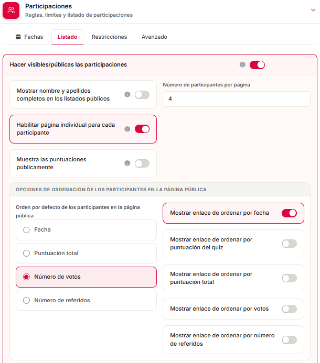Screen dimensions: 320x363
Task: Turn off Mostrar enlace de ordenar por fecha
Action: [x=289, y=213]
